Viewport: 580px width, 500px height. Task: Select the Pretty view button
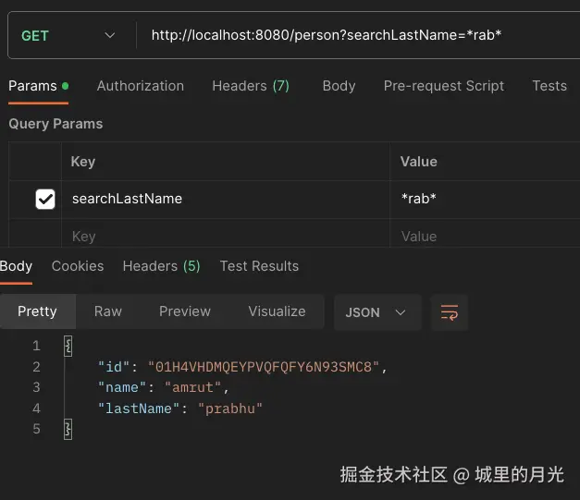click(37, 311)
